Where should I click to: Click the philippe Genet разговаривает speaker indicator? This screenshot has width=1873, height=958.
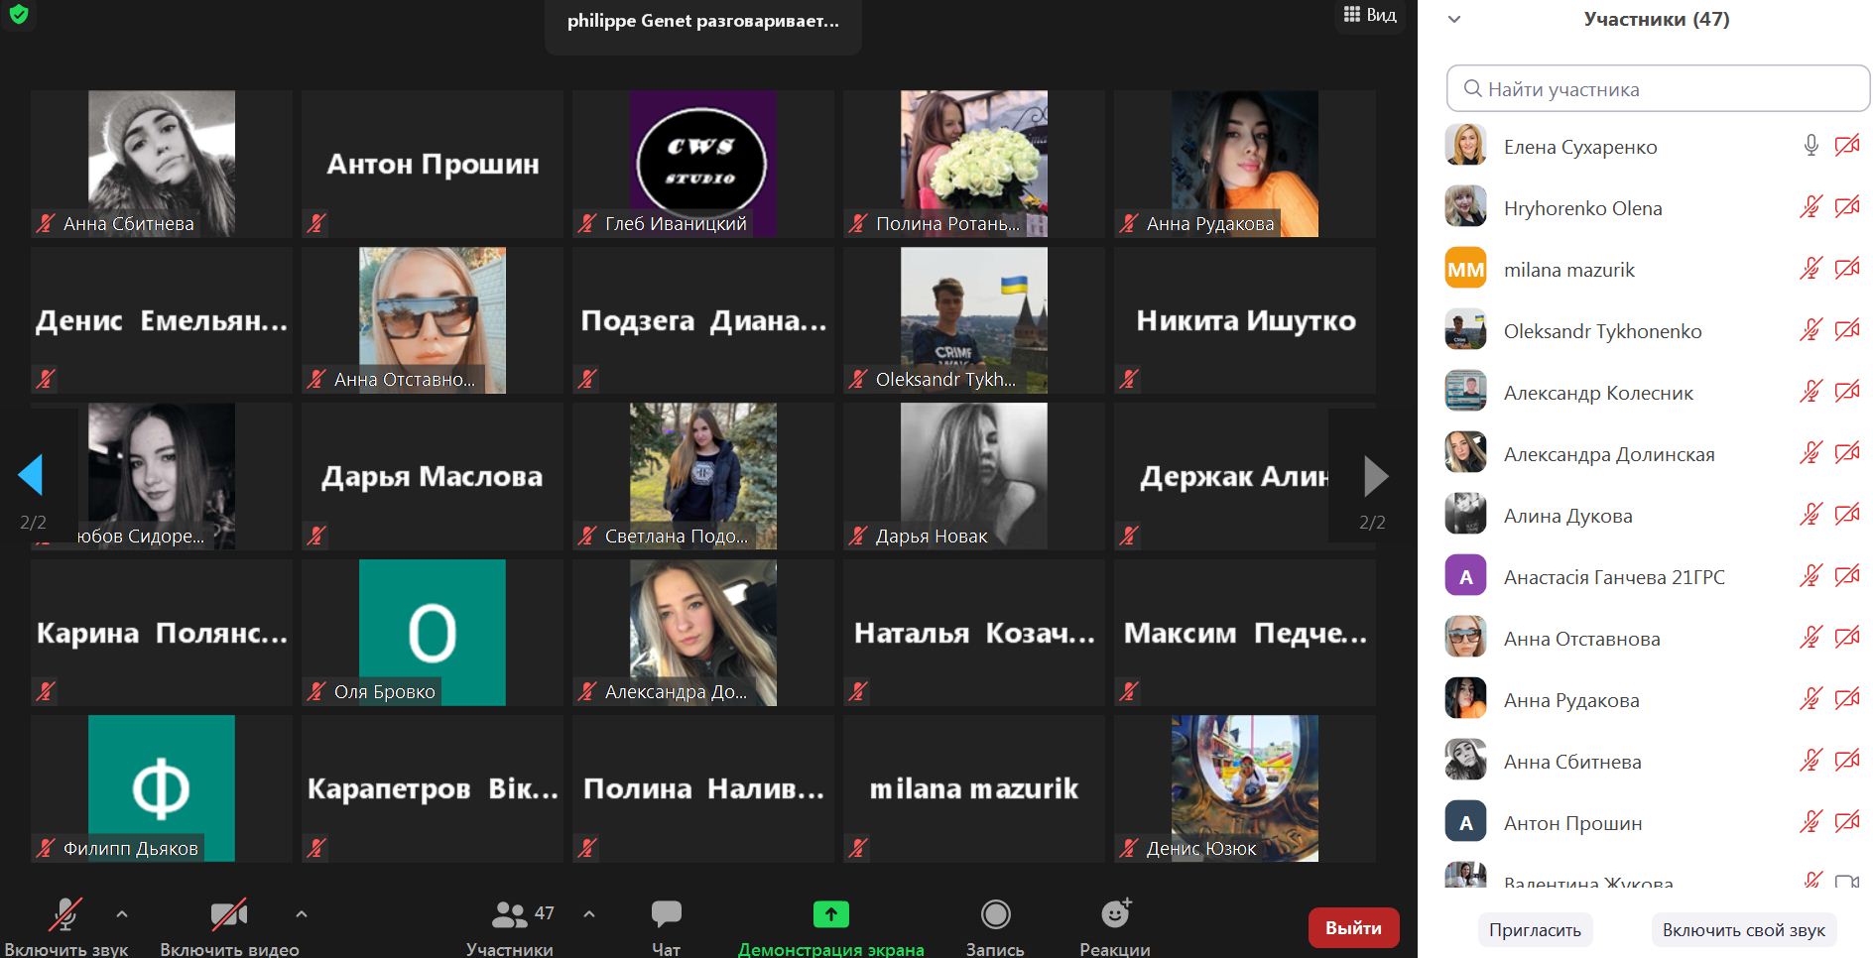pos(703,21)
